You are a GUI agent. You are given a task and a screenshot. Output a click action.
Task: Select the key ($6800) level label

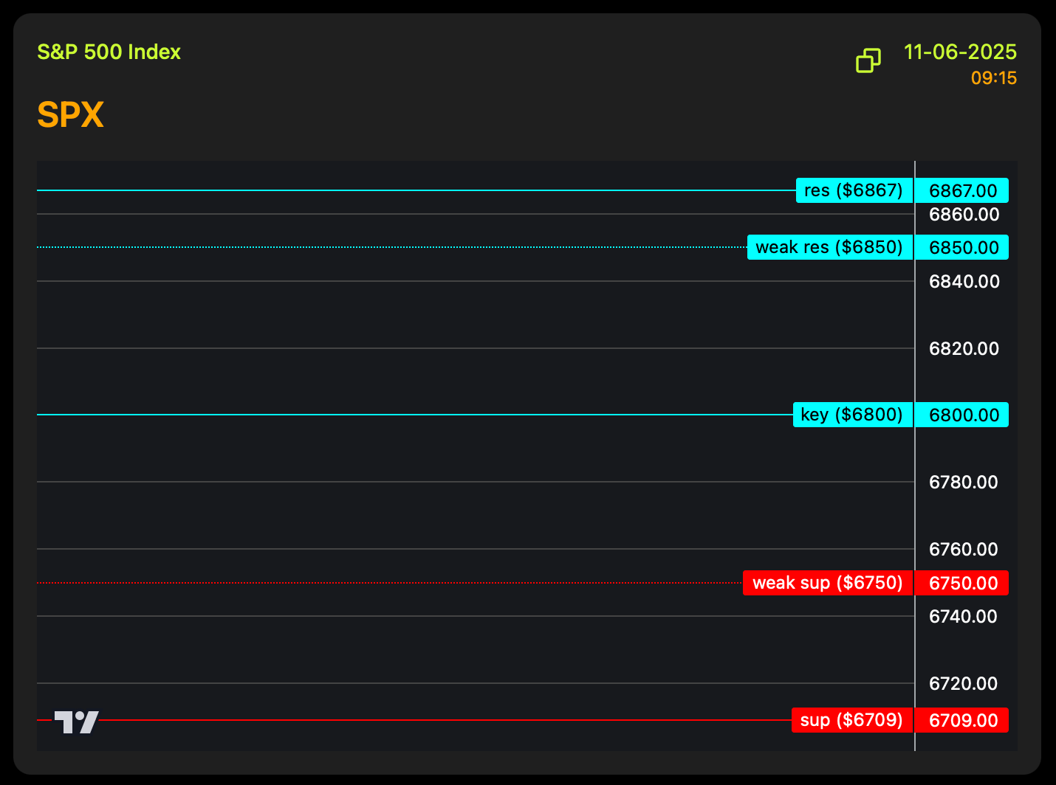852,415
